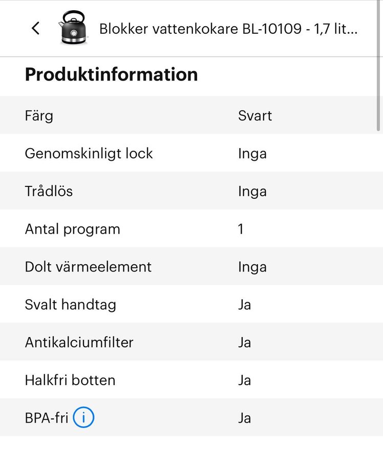Viewport: 383px width, 461px height.
Task: Click the Produktinformation heading
Action: pos(111,75)
